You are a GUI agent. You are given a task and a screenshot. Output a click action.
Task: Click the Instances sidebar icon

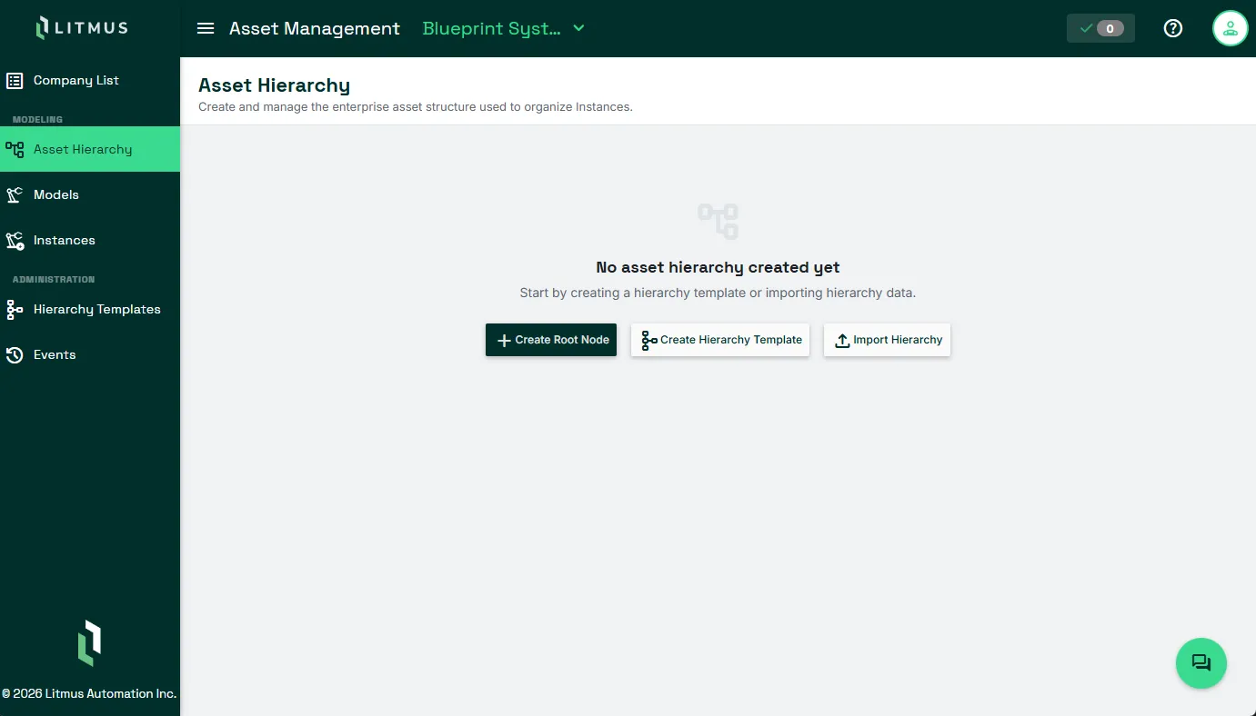[15, 240]
